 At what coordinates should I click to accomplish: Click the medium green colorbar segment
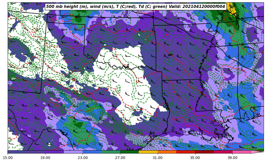click(111, 152)
